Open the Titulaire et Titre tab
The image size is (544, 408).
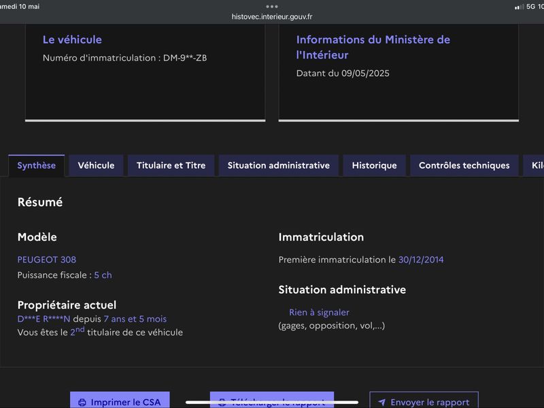171,165
